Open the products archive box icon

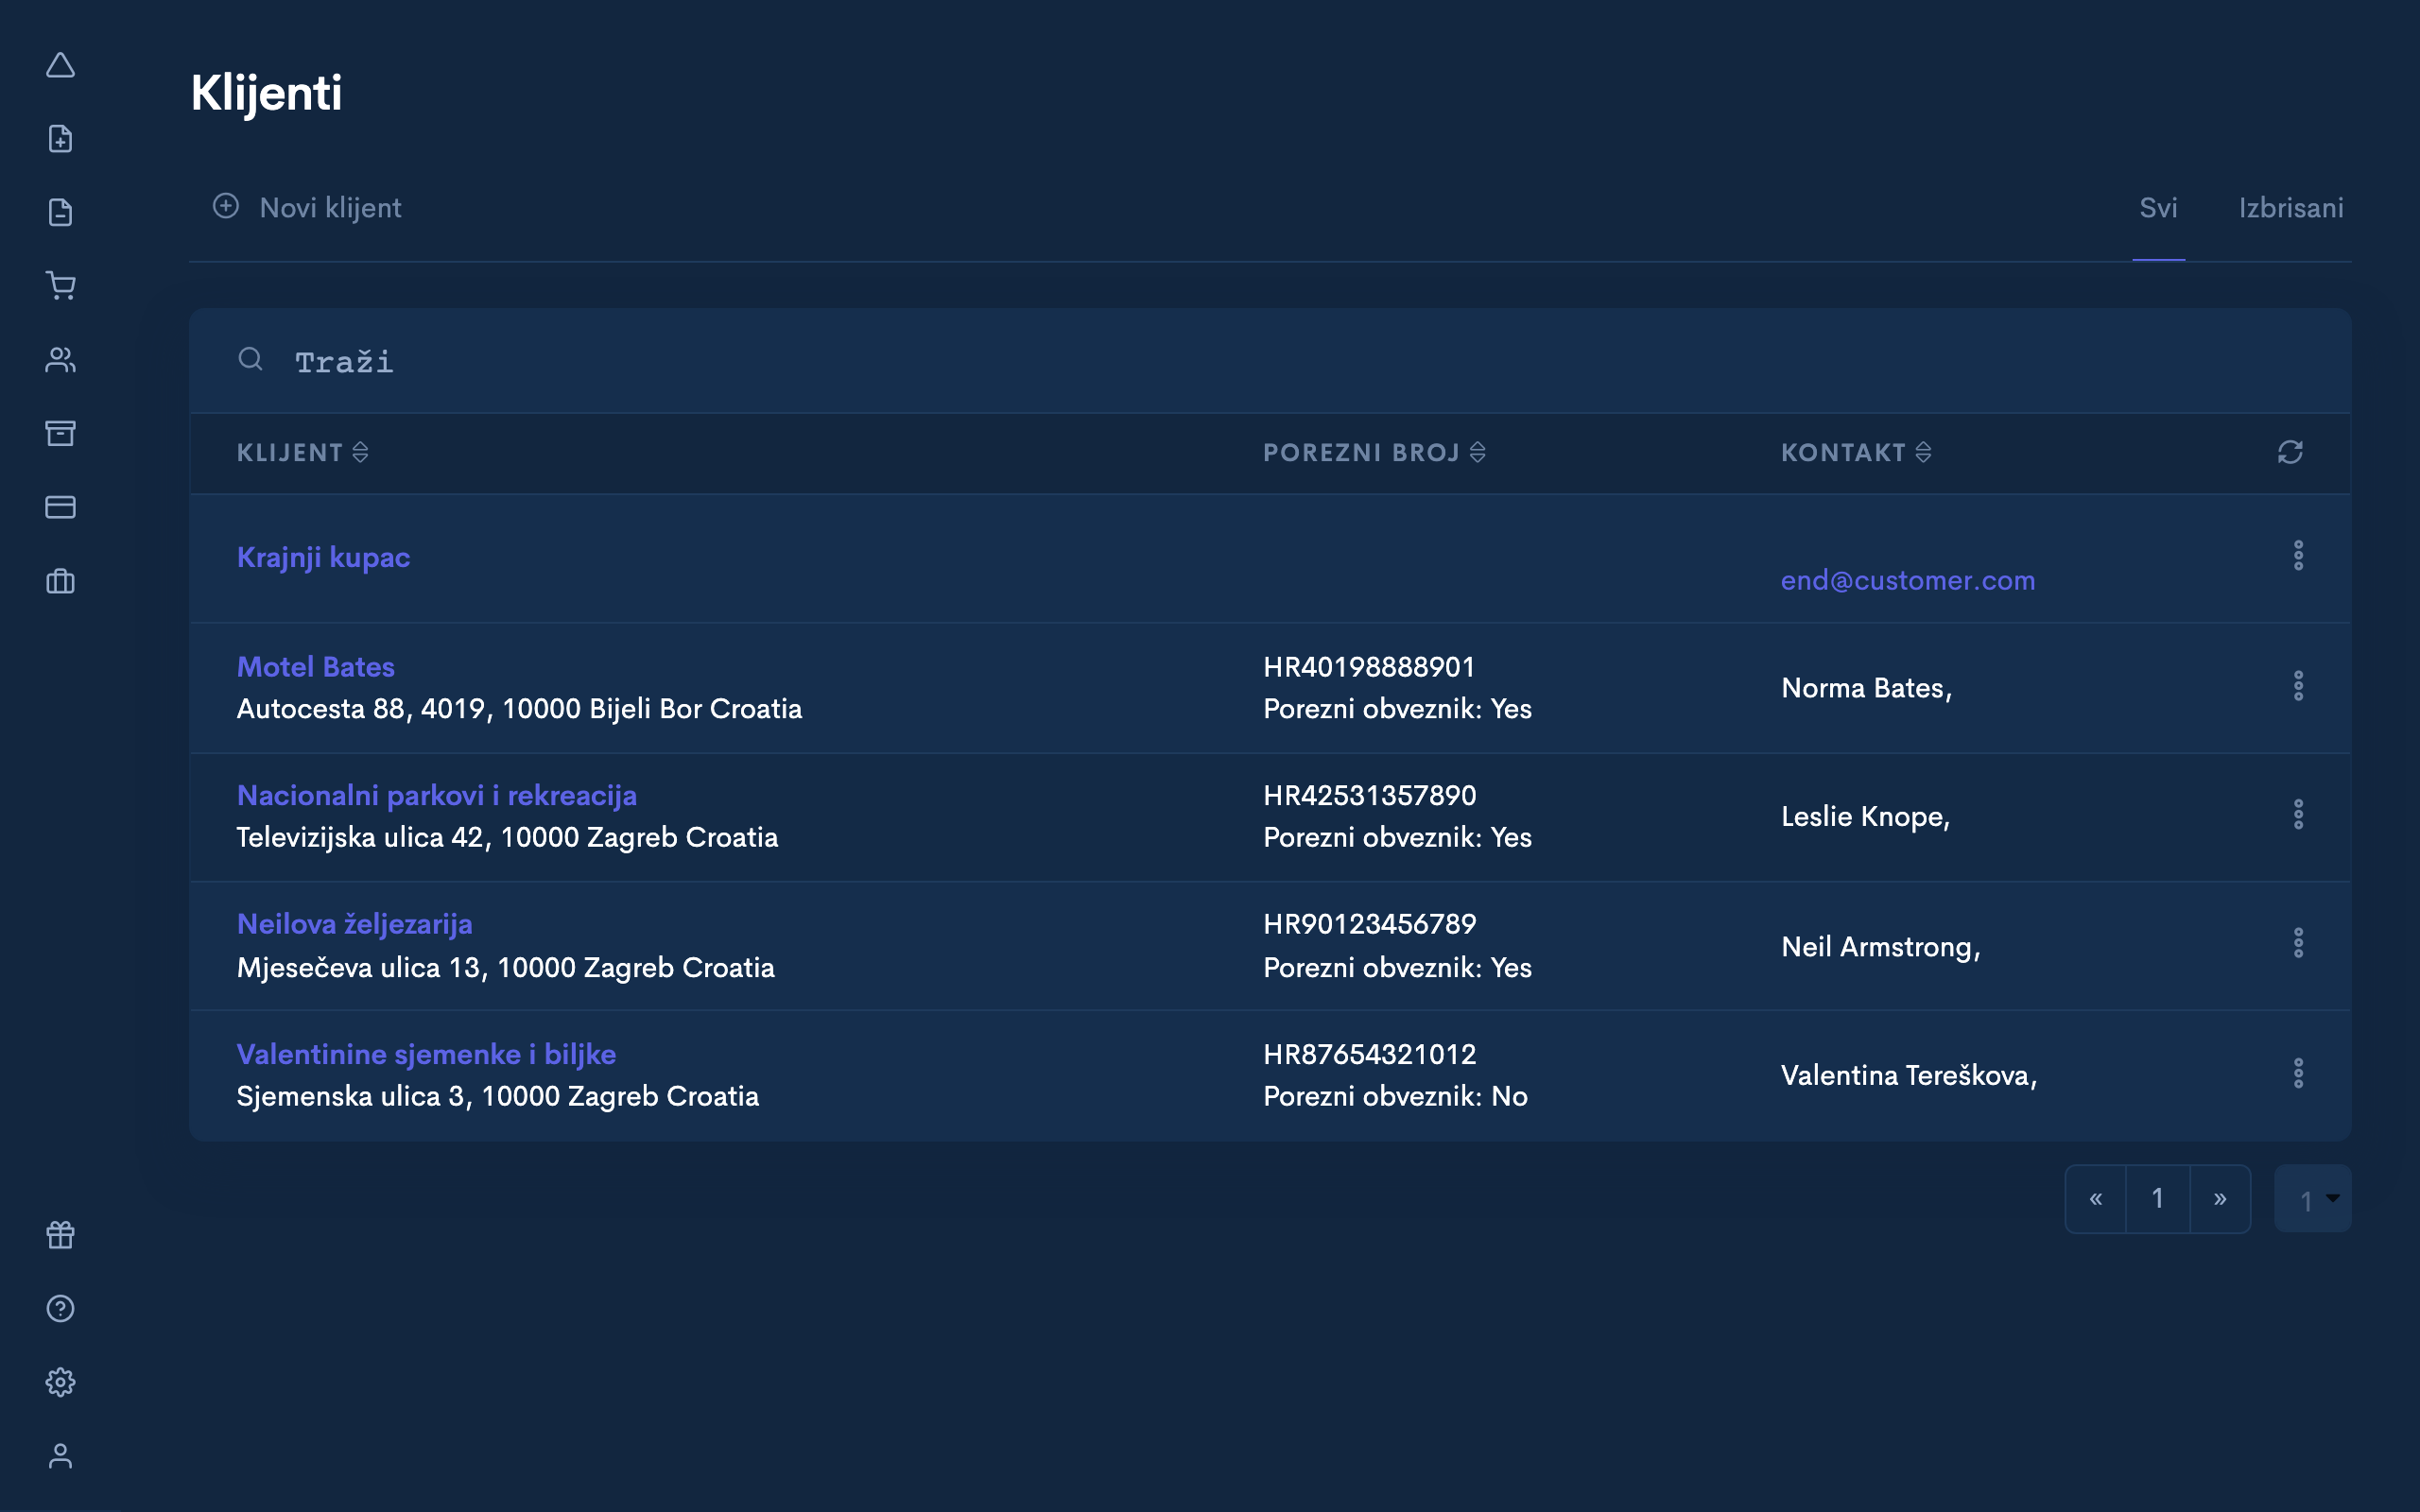pyautogui.click(x=61, y=434)
